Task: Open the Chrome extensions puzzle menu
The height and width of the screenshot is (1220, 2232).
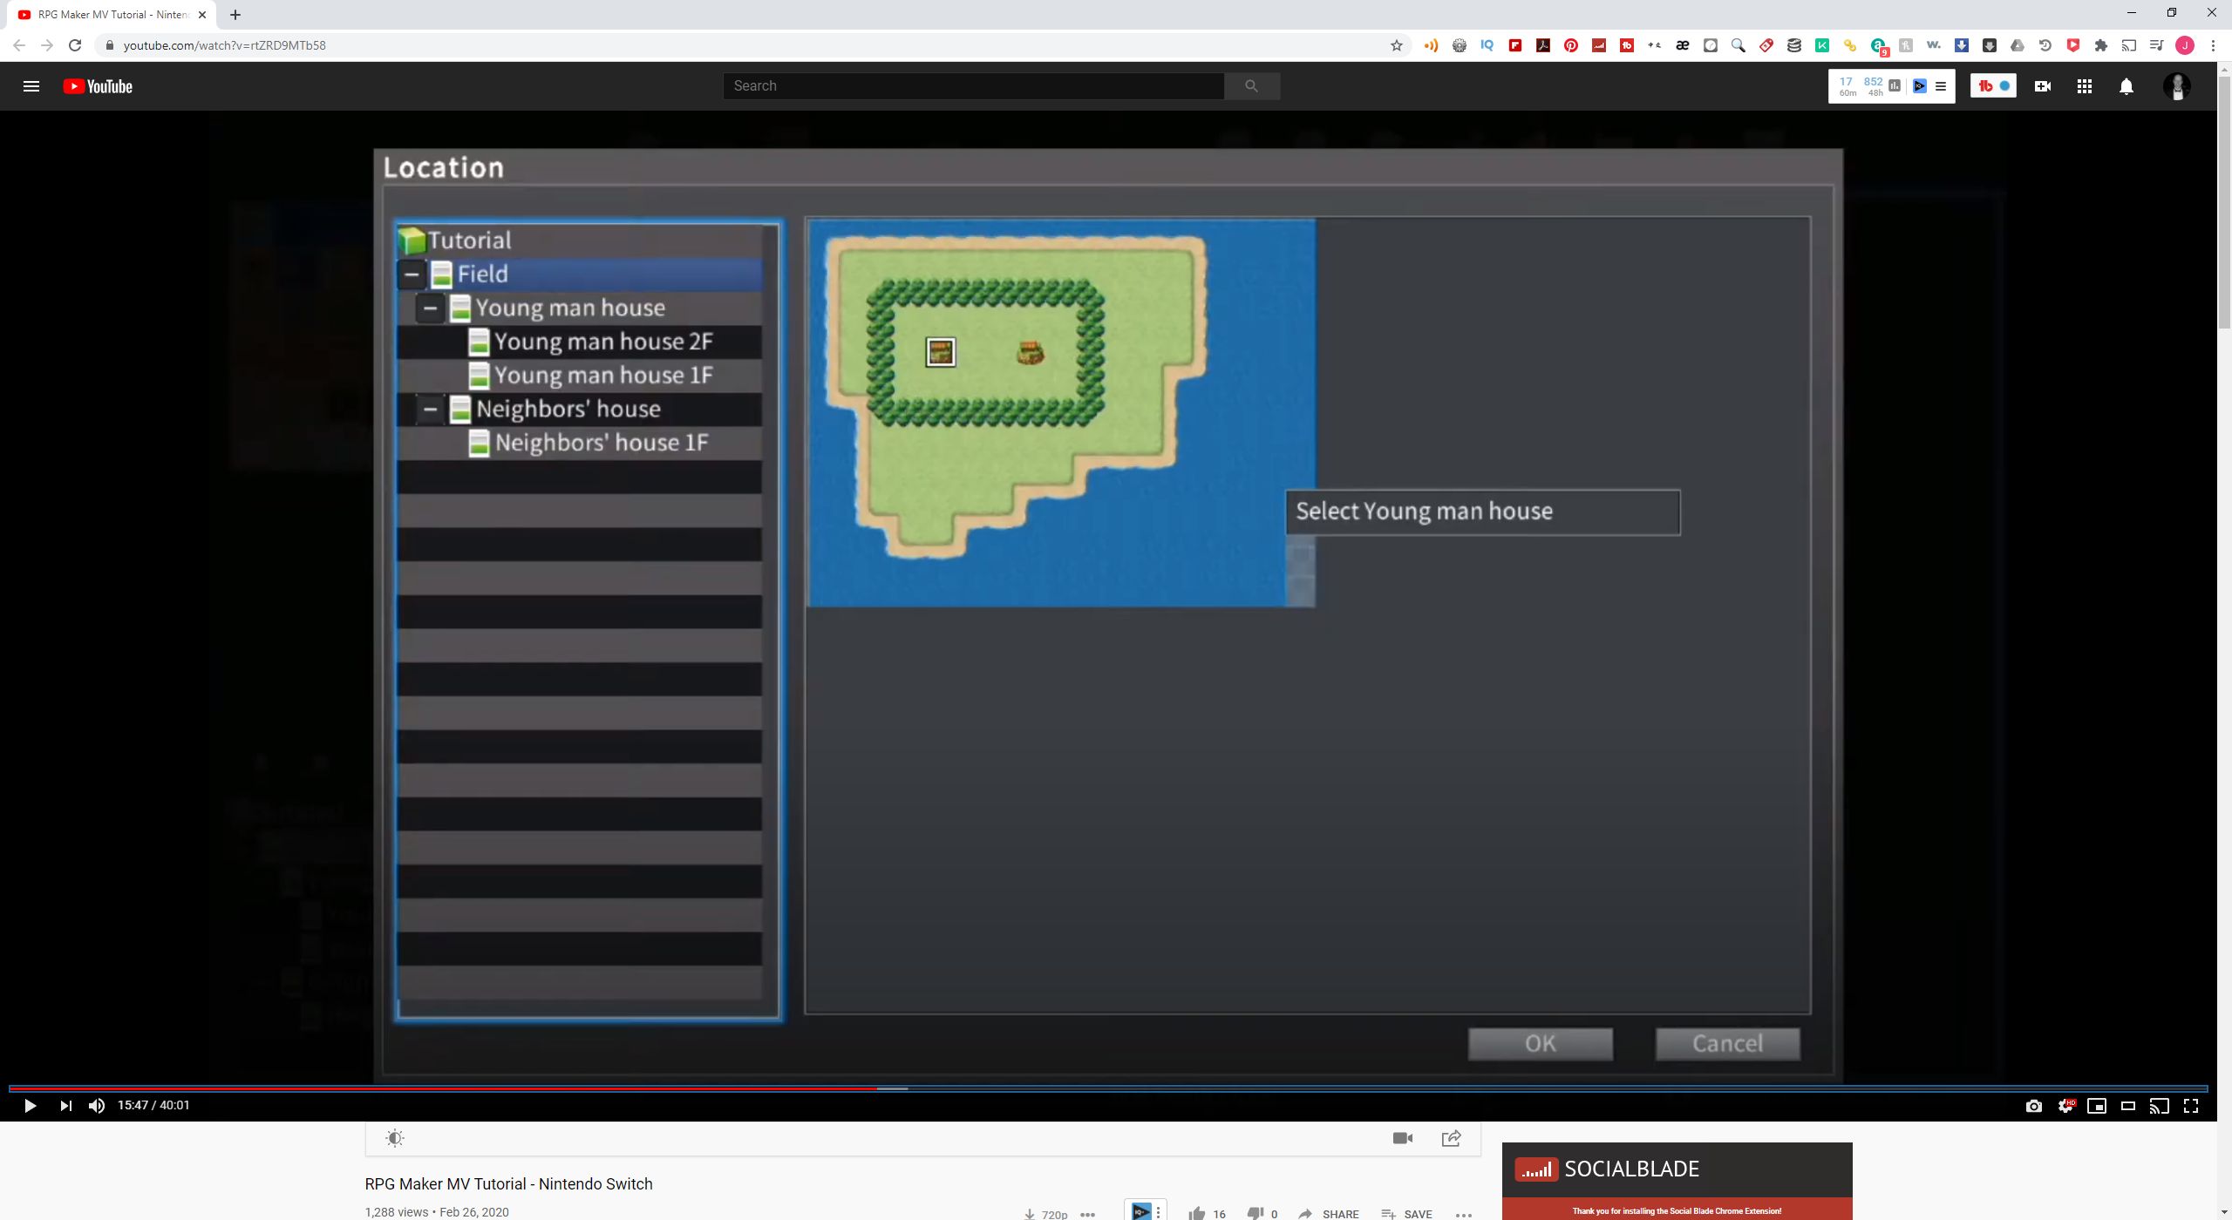Action: 2101,45
